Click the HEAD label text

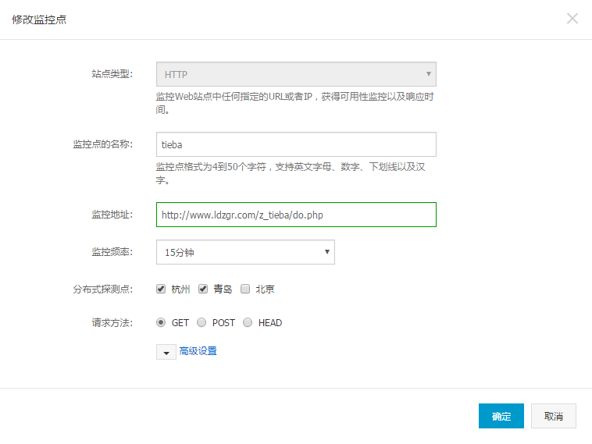pyautogui.click(x=270, y=323)
